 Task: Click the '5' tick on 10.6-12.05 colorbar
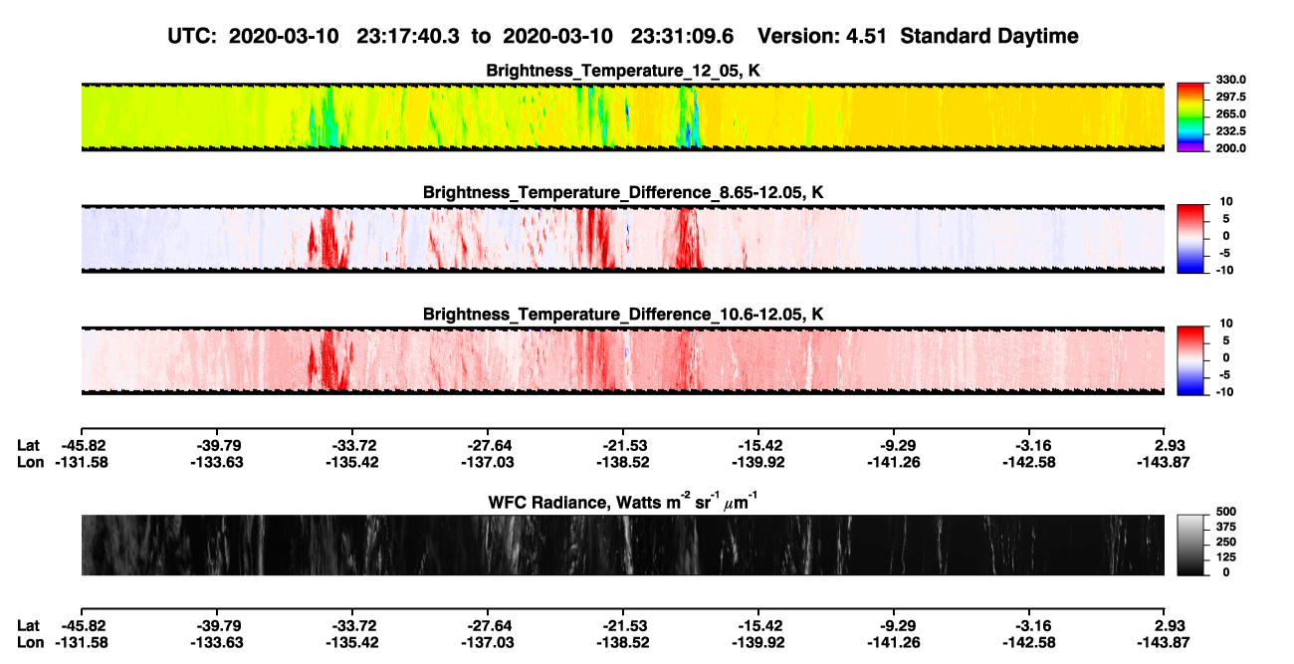(x=1228, y=339)
